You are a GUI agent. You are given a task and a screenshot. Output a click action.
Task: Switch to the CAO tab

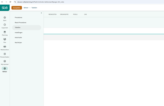86,14
